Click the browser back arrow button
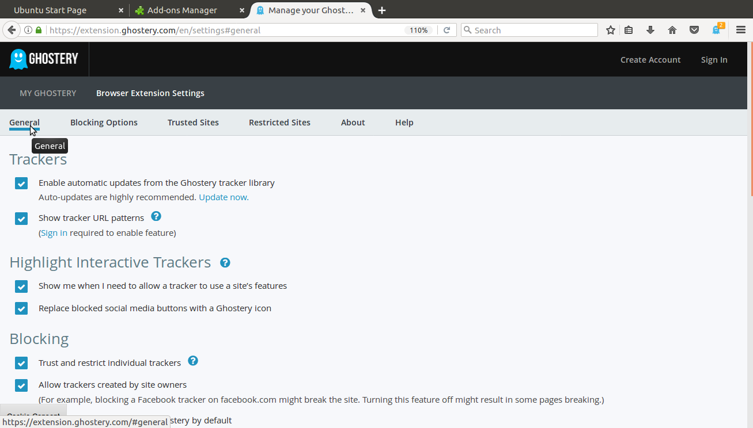The width and height of the screenshot is (753, 428). click(12, 30)
